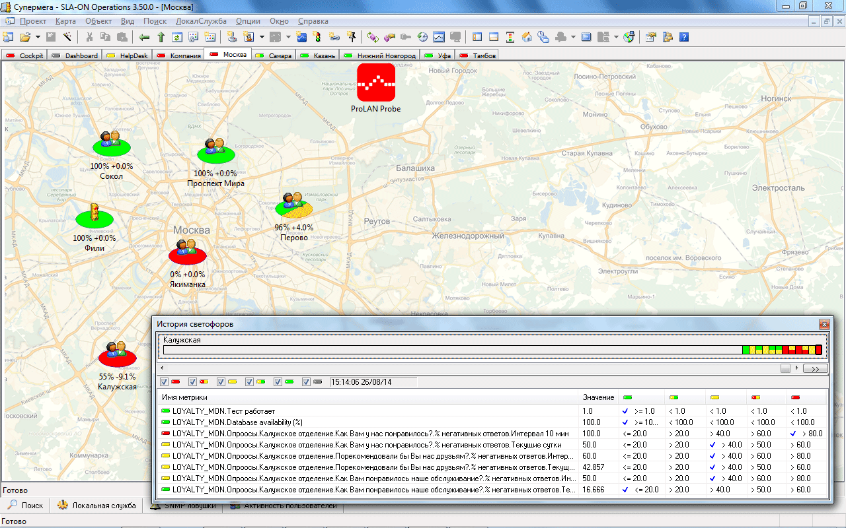Click the last red segment in Калужская timeline
Viewport: 846px width, 528px height.
point(818,350)
